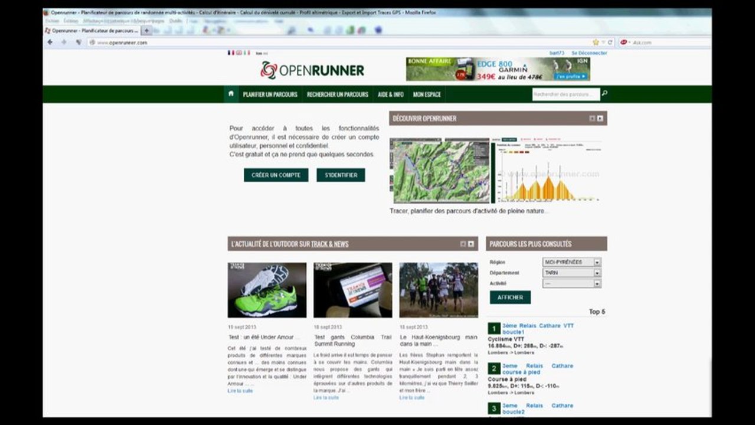Click the S'identifier button
Viewport: 755px width, 425px height.
point(341,175)
